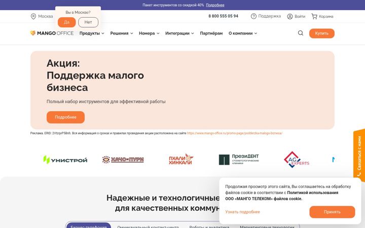This screenshot has width=365, height=228.
Task: Open the search magnifier icon
Action: [301, 33]
